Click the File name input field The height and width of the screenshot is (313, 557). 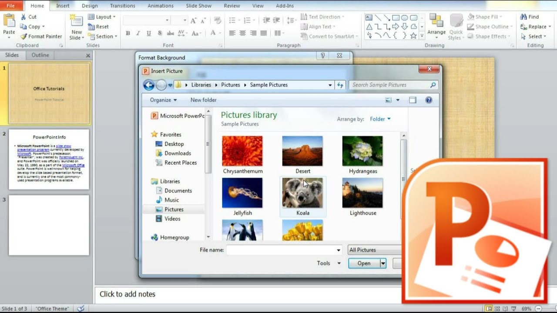coord(284,250)
